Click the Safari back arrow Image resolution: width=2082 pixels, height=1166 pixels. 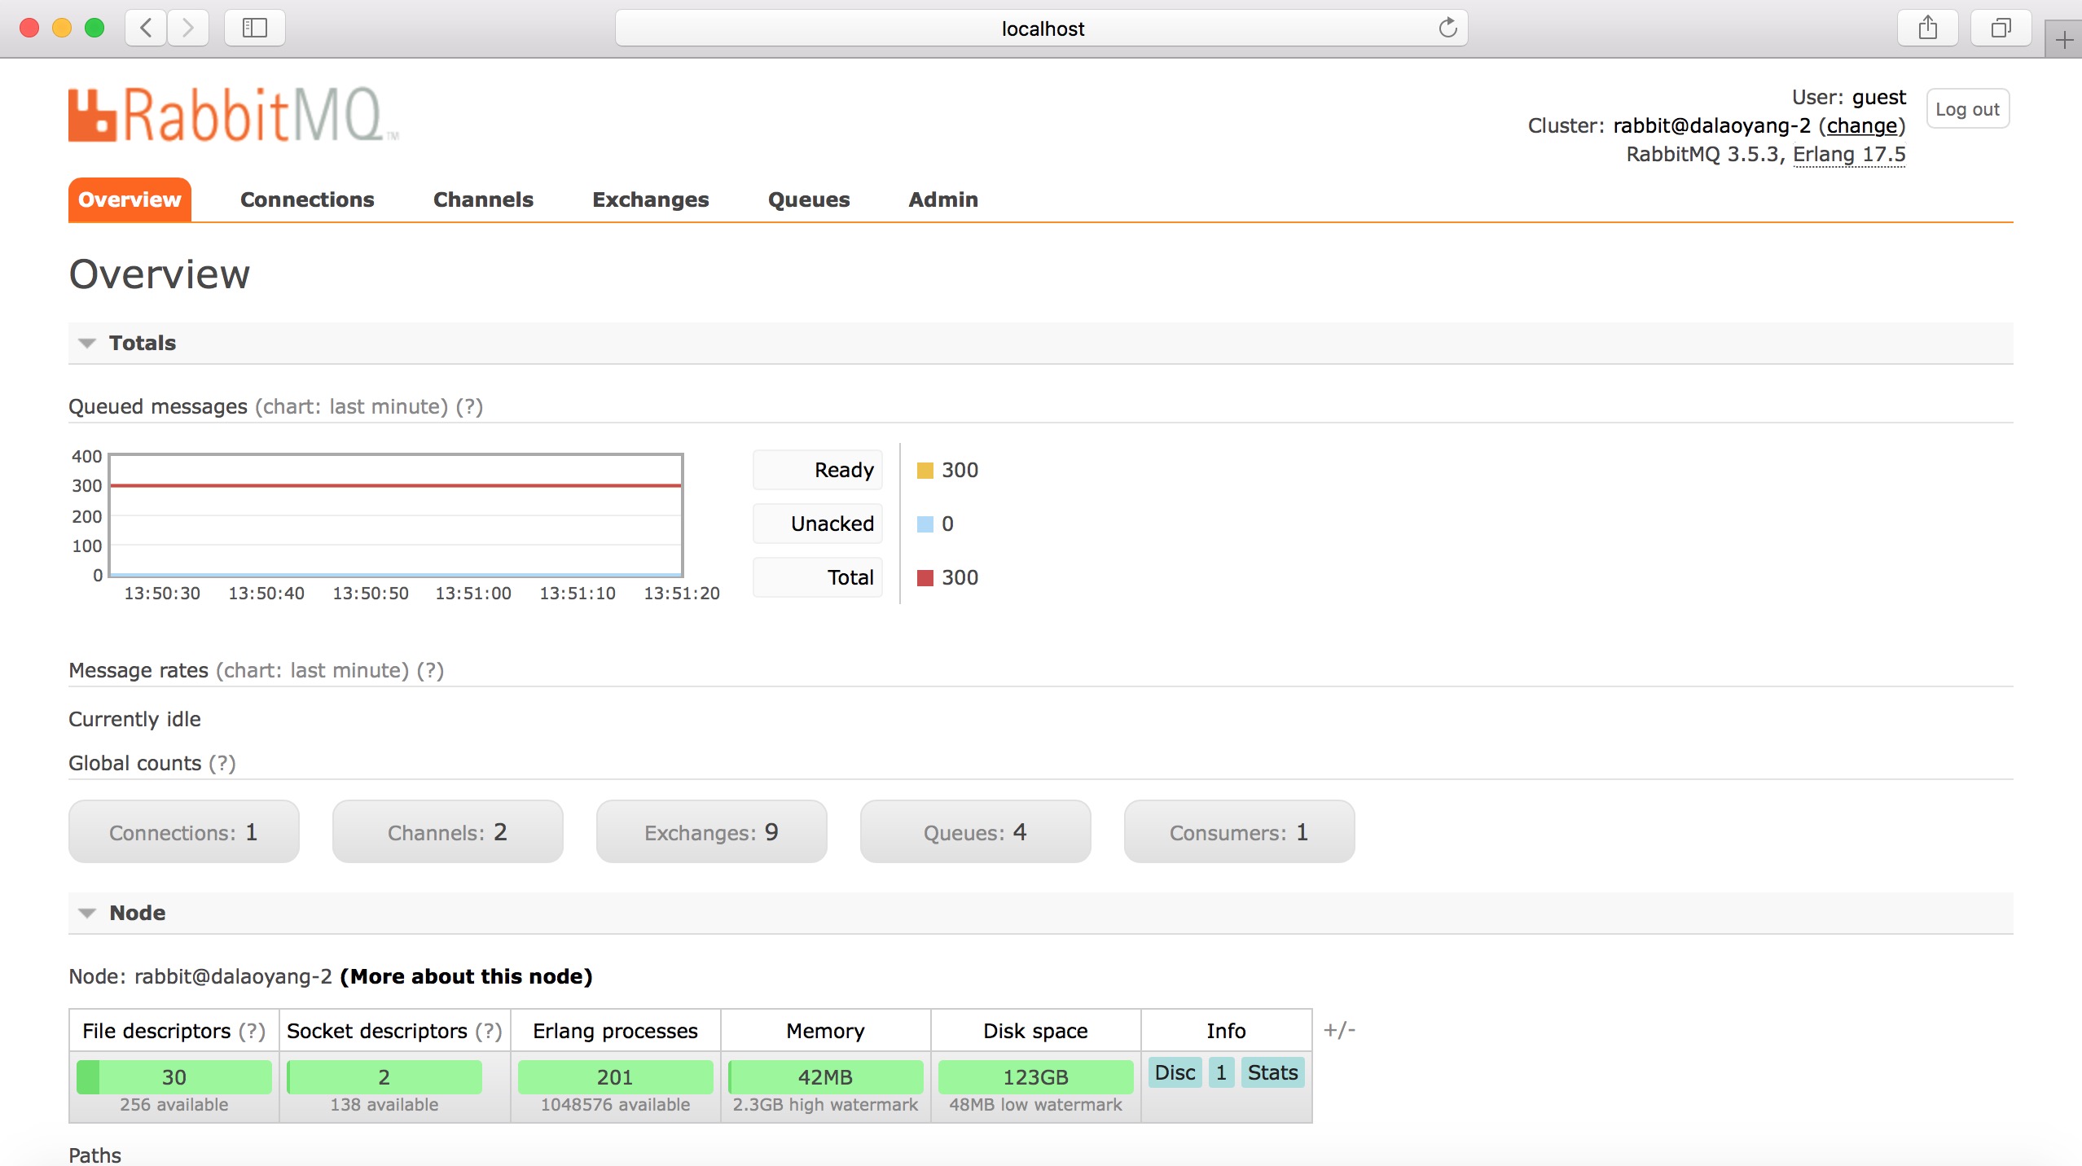147,28
